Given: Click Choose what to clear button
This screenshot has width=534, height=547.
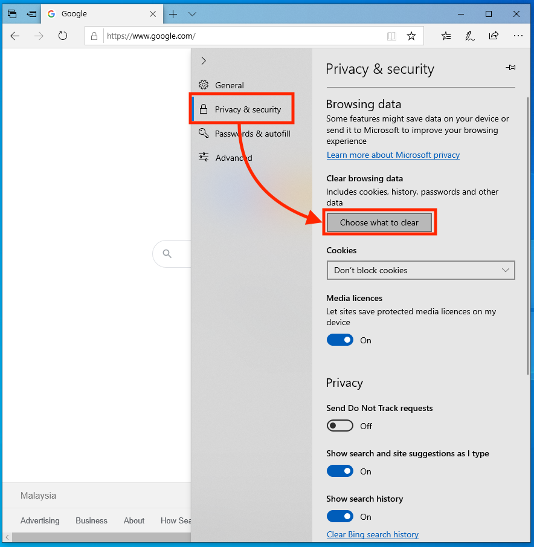Looking at the screenshot, I should click(x=379, y=222).
